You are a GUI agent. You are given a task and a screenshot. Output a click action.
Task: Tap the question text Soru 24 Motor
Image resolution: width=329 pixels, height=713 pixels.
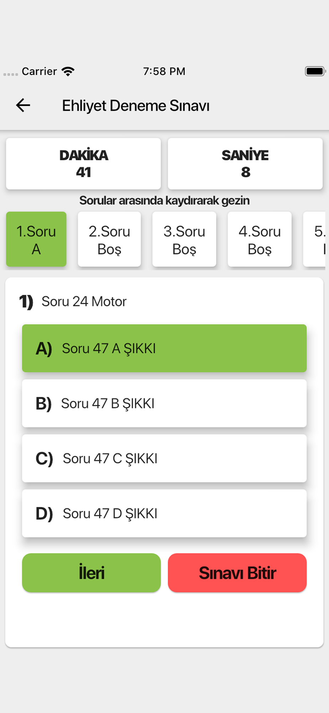84,302
